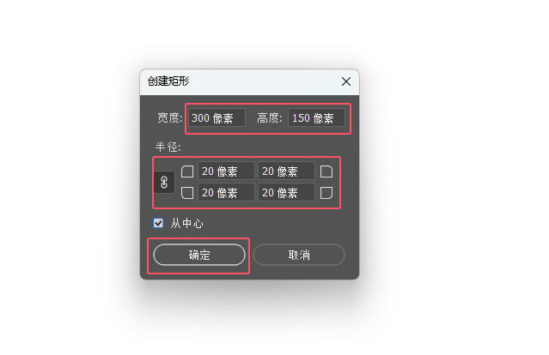Click the top-right corner radius icon

(x=326, y=171)
